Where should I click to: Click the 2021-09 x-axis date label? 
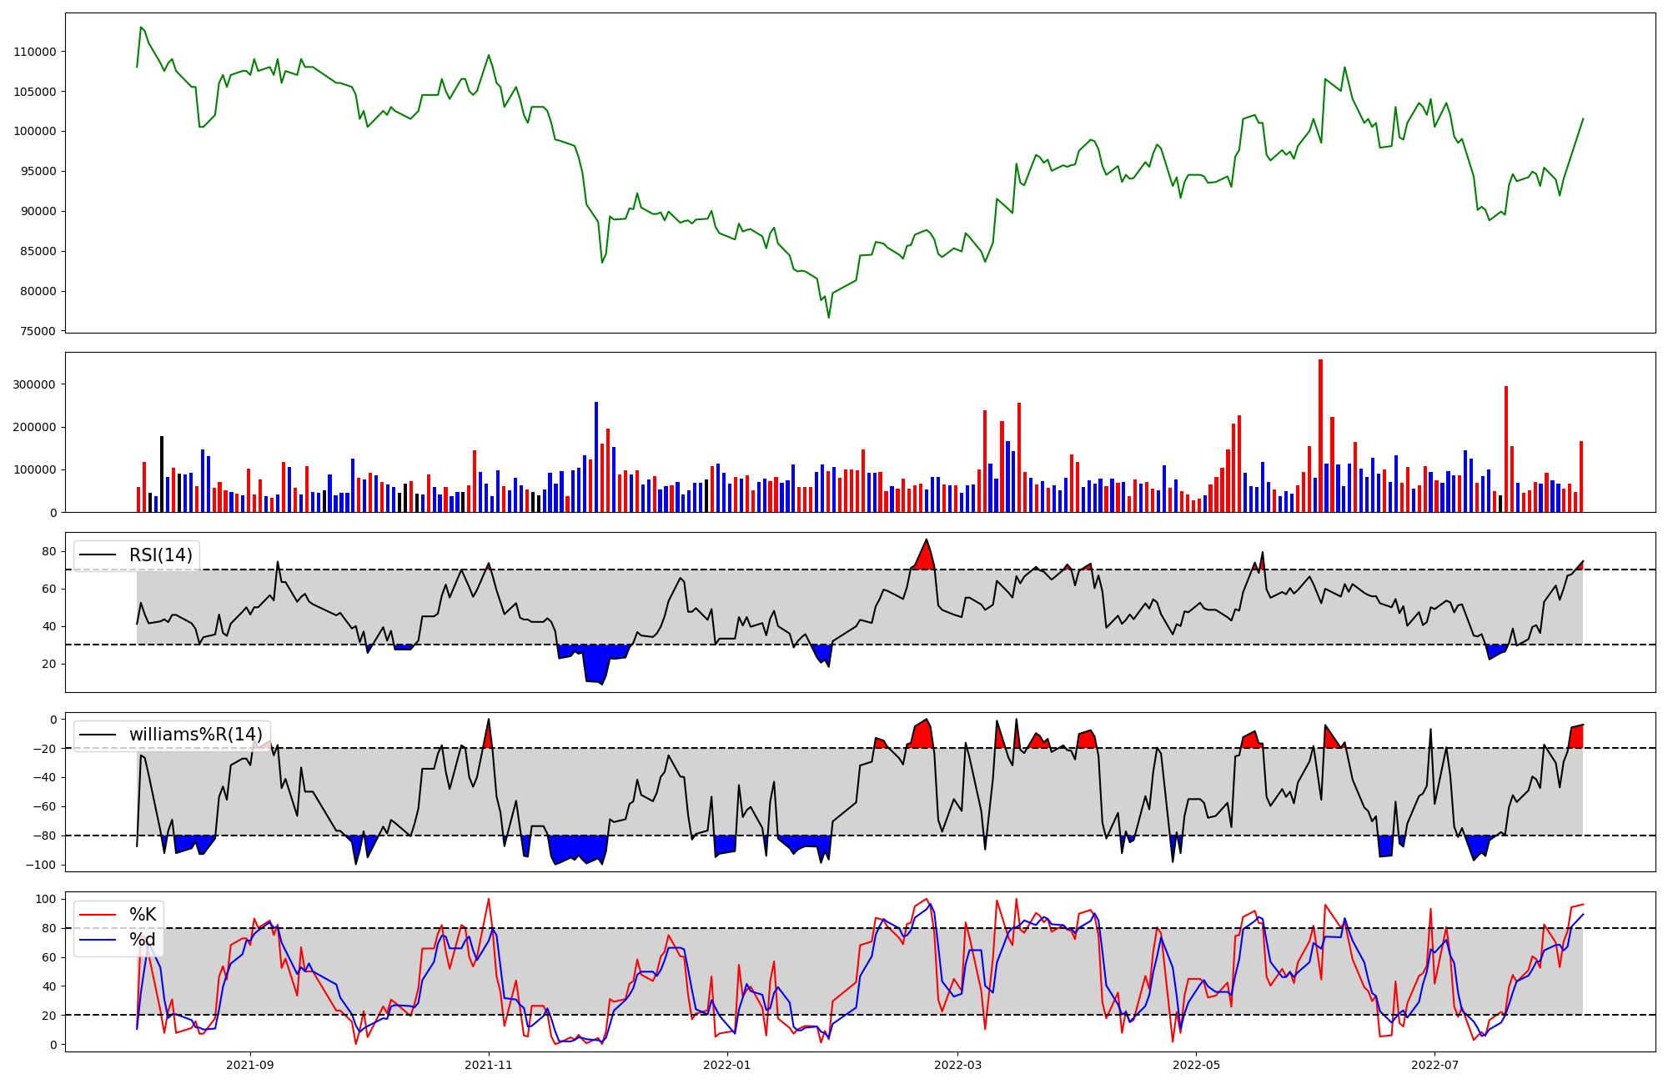(x=250, y=1065)
